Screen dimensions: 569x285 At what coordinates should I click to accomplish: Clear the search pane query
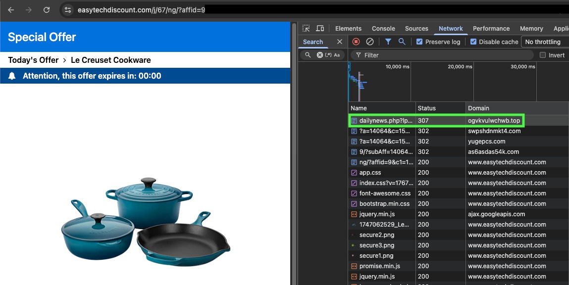coord(320,55)
